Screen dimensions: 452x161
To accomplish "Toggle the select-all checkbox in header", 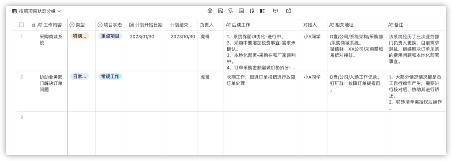I will tap(21, 25).
